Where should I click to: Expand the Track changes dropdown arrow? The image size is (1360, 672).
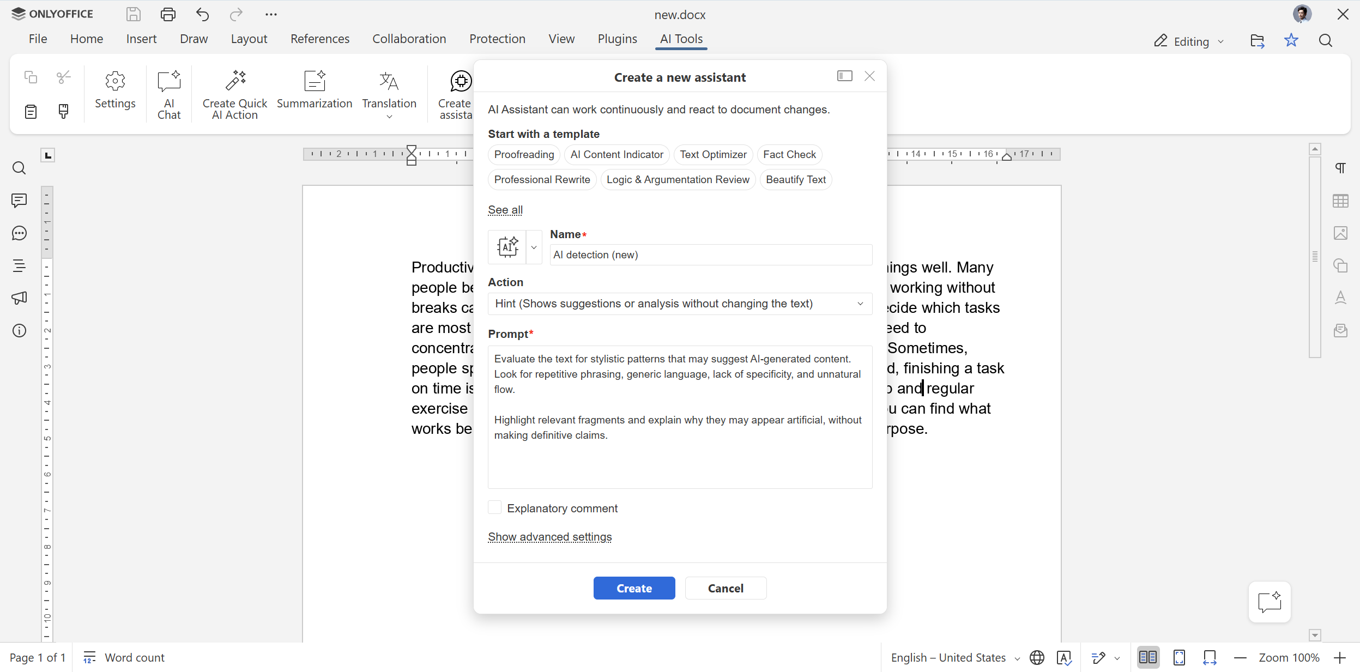click(1117, 658)
